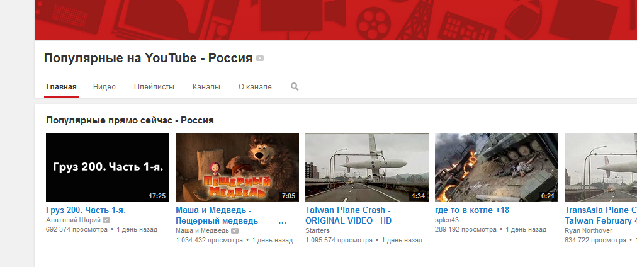637x267 pixels.
Task: Click the Груз 200. Часть 1-я. title link
Action: coord(86,210)
